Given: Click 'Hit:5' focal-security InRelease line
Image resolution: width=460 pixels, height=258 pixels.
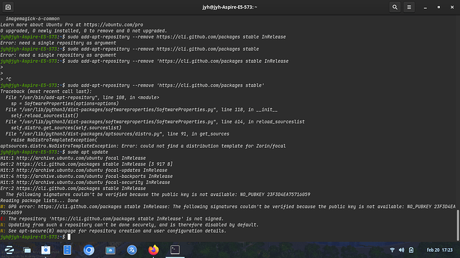Looking at the screenshot, I should tap(85, 182).
